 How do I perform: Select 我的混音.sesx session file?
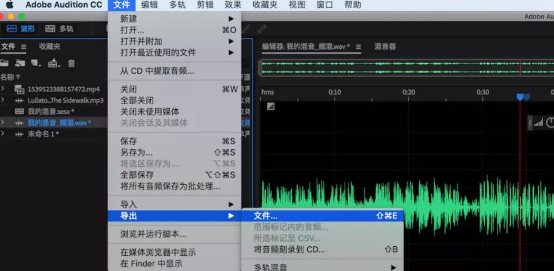(x=51, y=112)
